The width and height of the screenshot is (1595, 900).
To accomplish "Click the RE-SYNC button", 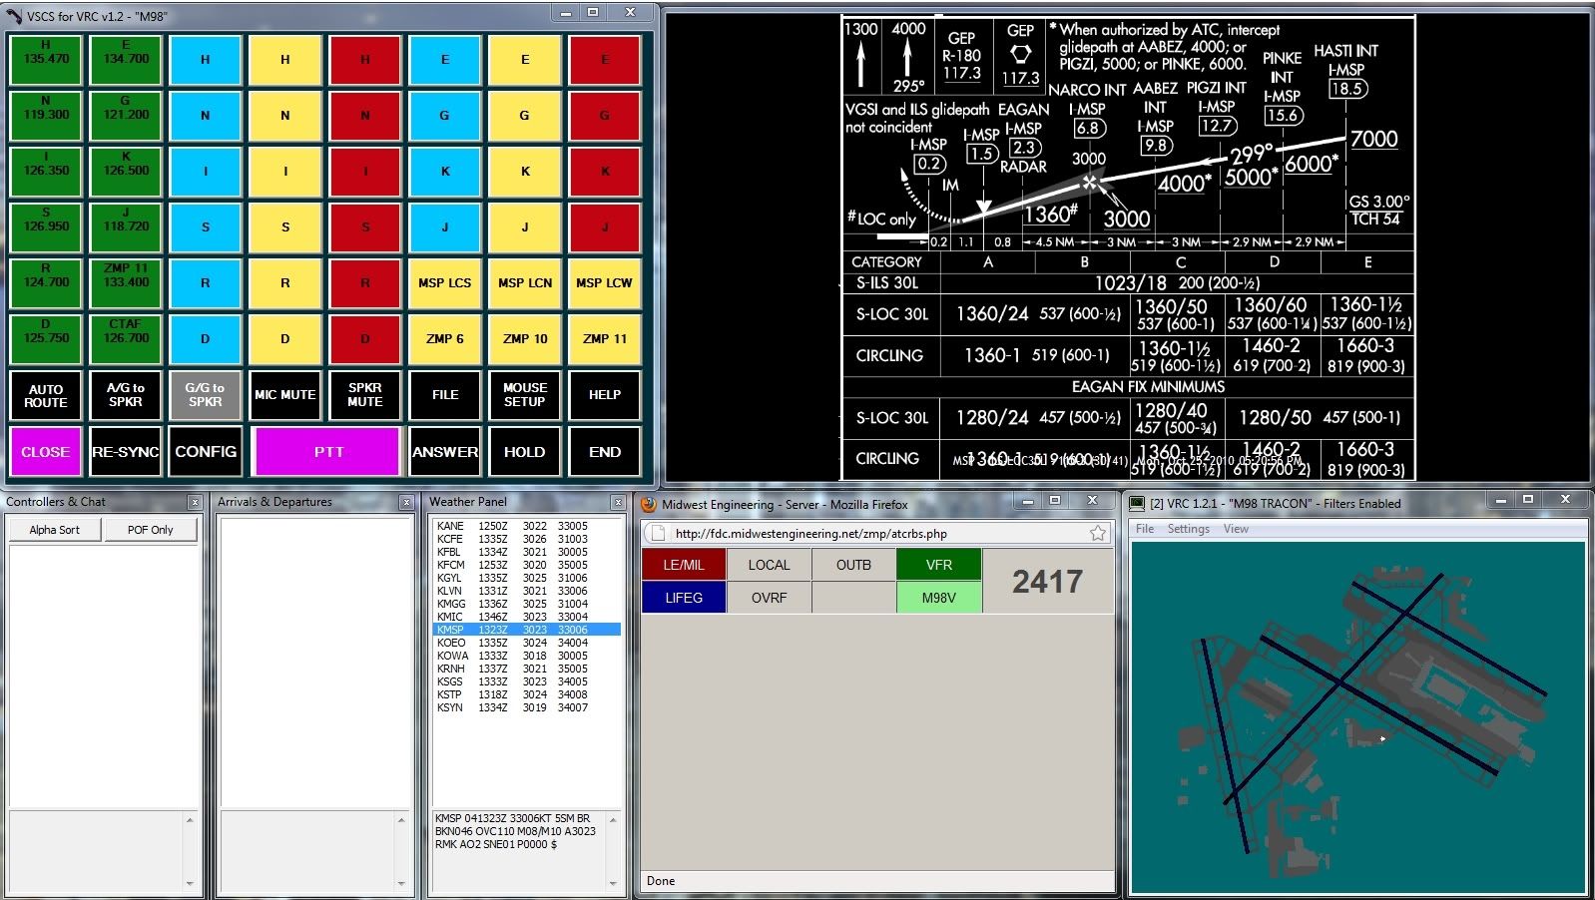I will point(126,452).
